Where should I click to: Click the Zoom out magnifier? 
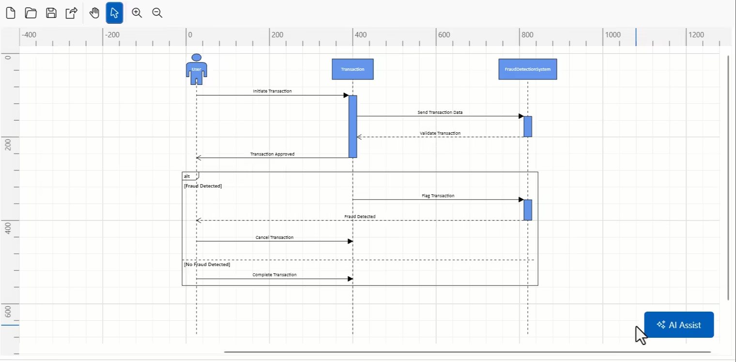pos(157,13)
